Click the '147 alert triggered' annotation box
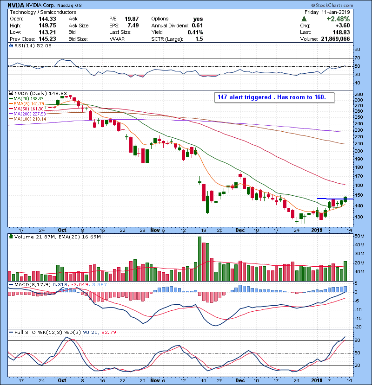The image size is (372, 385). coord(274,97)
